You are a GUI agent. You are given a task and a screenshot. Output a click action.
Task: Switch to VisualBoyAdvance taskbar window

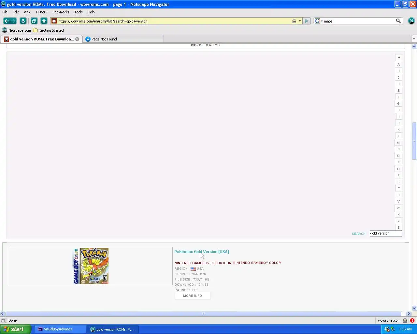(x=60, y=329)
